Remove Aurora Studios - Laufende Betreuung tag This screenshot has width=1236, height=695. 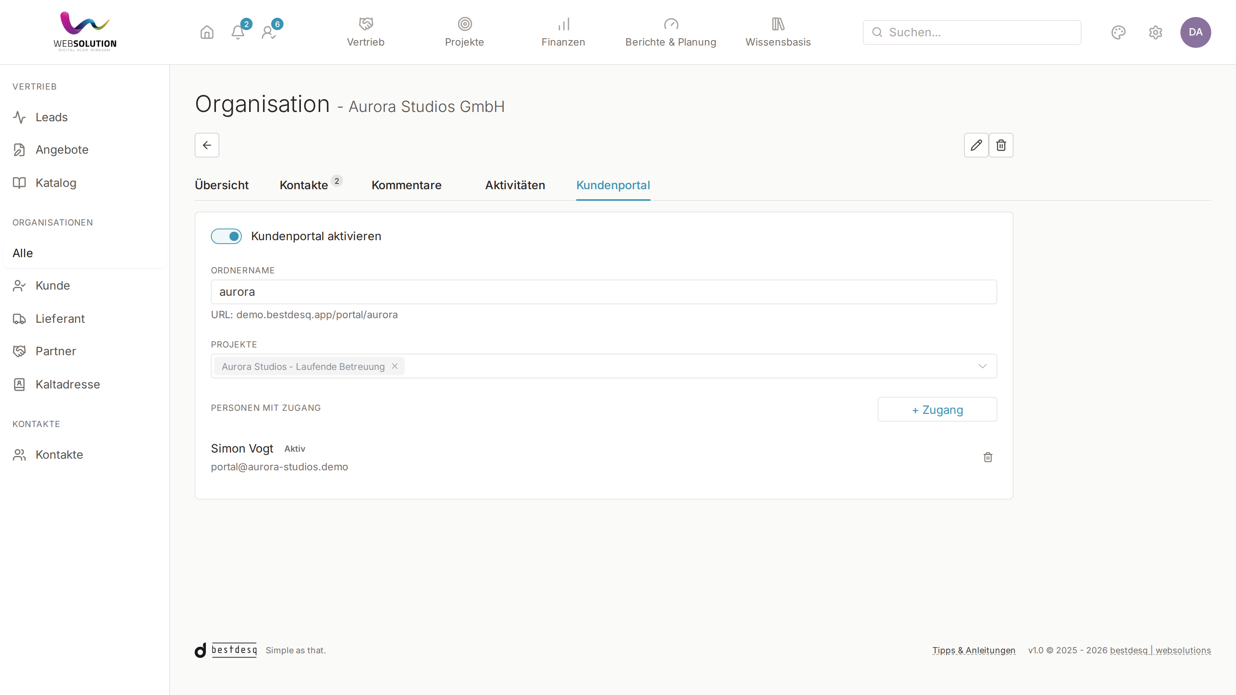(394, 366)
